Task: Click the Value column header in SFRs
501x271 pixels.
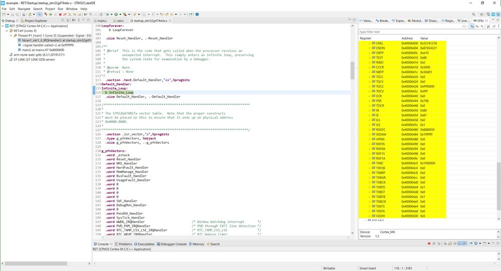Action: tap(424, 38)
